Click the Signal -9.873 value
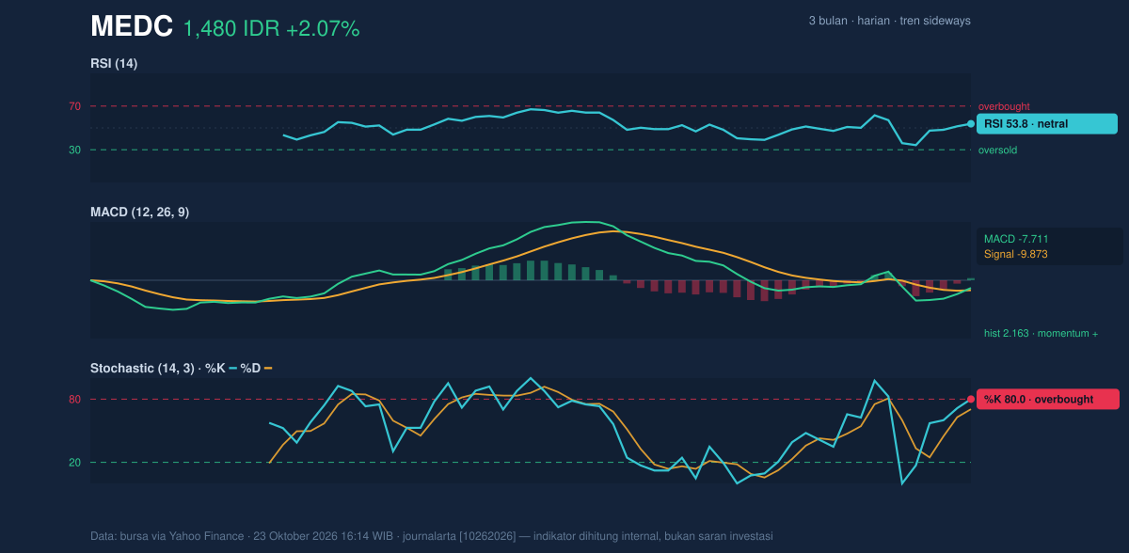 click(x=1016, y=254)
